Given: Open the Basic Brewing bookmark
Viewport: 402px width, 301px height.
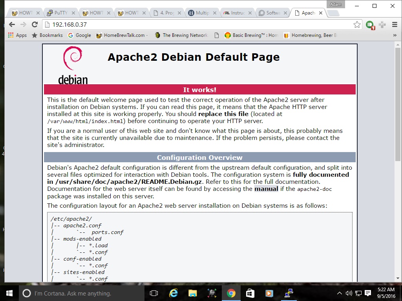Looking at the screenshot, I should click(251, 35).
